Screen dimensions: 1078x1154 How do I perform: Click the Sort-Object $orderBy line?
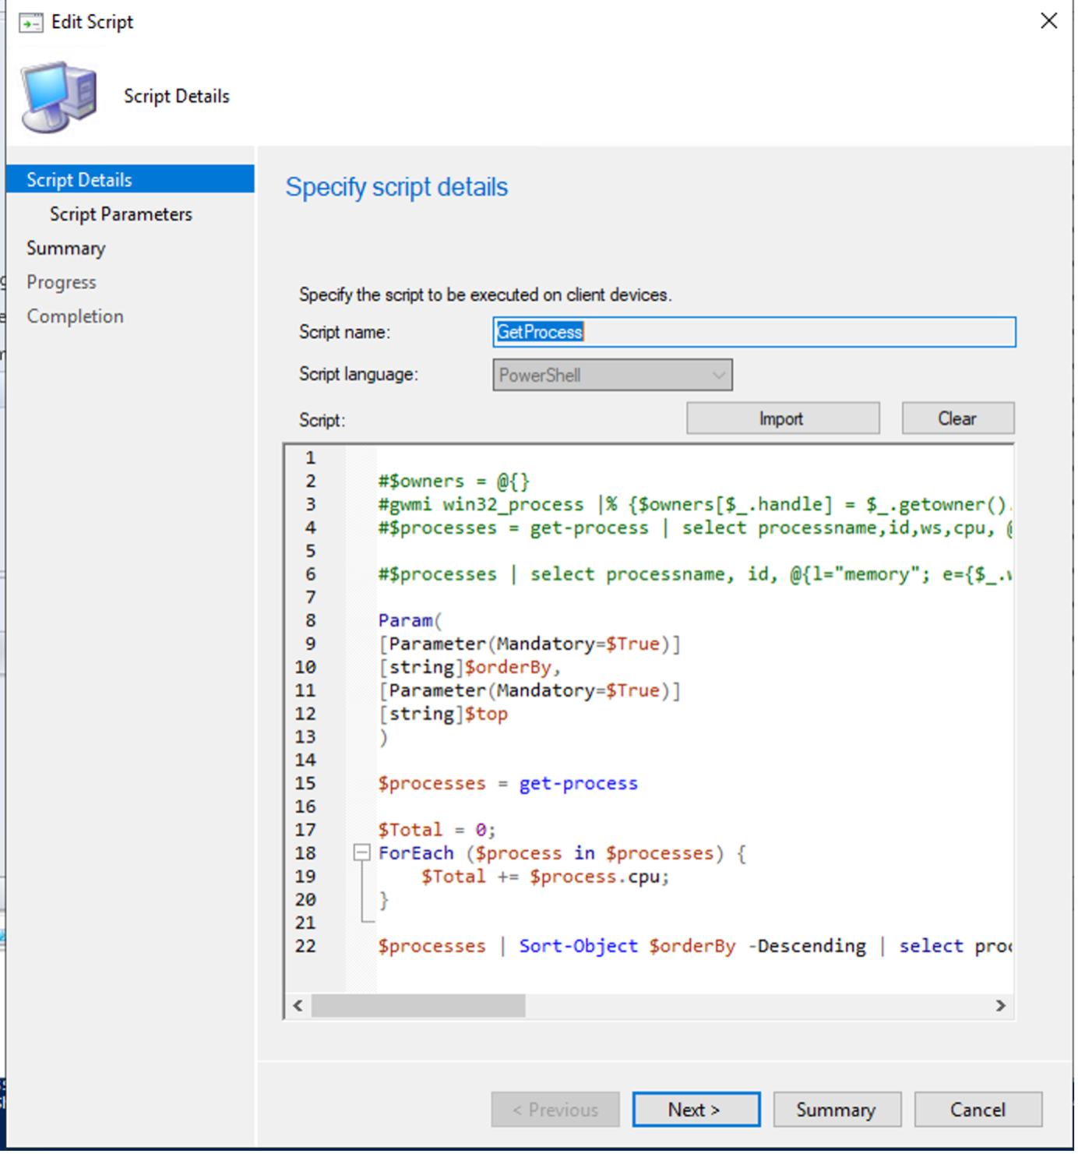pos(695,948)
